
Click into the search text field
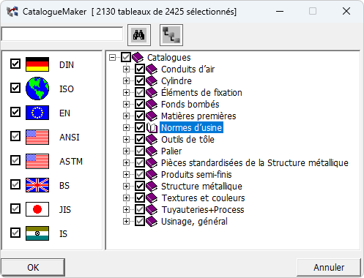click(x=62, y=34)
